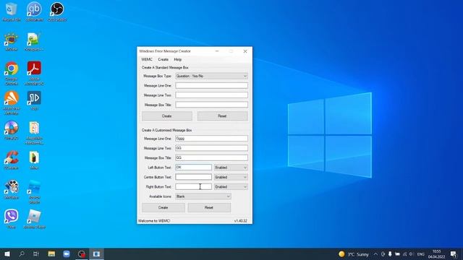Screen dimensions: 463x260
Task: Click Create in Standard Message Box section
Action: tap(167, 116)
